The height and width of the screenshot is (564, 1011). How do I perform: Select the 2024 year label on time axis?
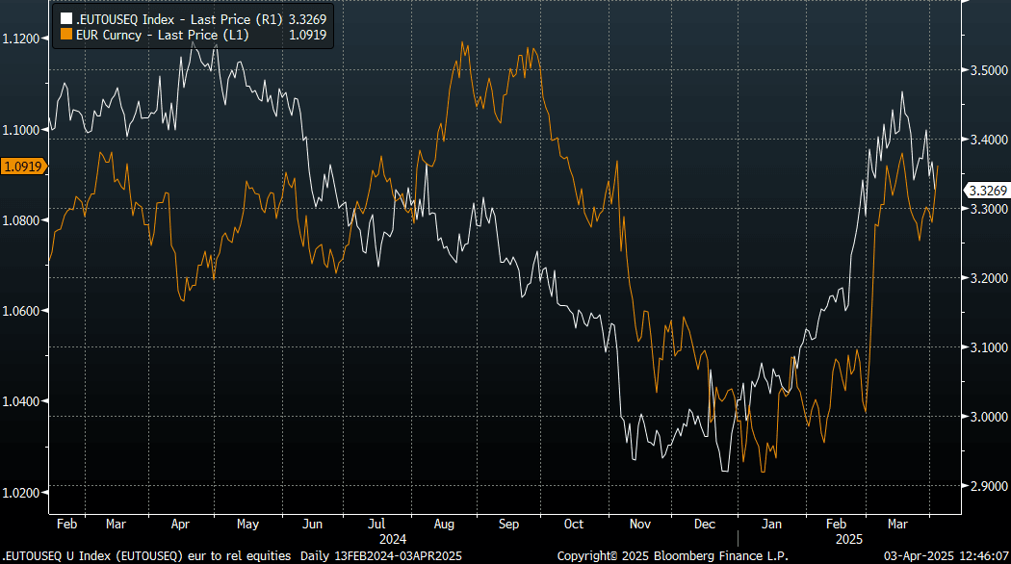click(x=393, y=540)
